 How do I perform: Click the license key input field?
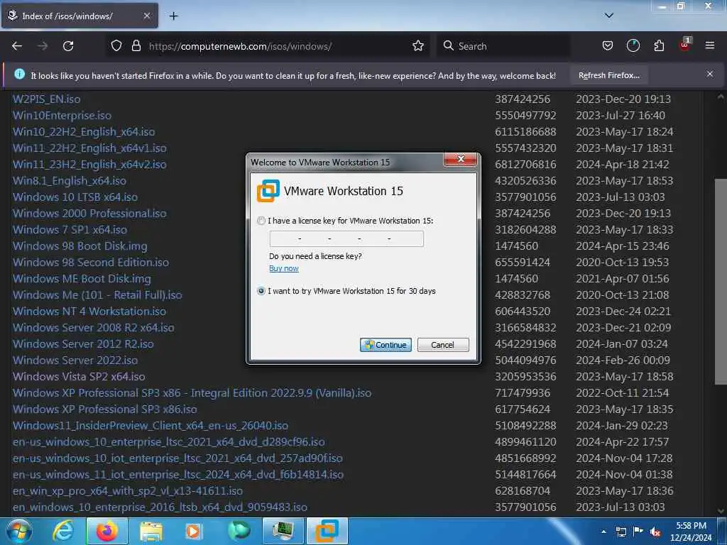[346, 239]
